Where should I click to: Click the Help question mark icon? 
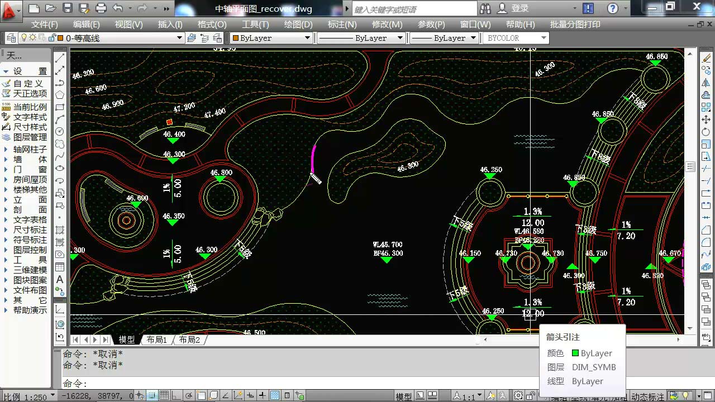(613, 8)
